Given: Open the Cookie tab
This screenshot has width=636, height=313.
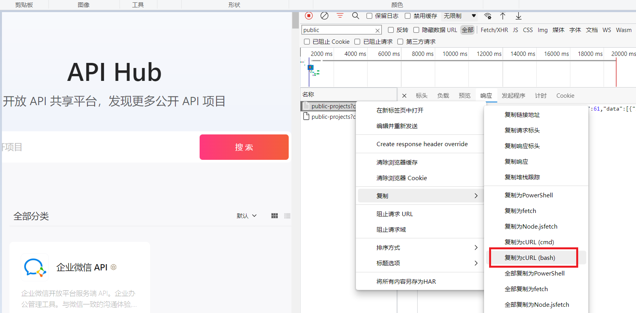Looking at the screenshot, I should click(x=565, y=96).
